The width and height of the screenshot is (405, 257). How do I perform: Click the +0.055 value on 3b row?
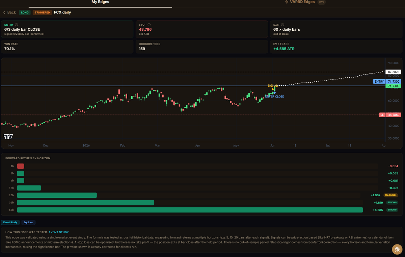pos(393,173)
